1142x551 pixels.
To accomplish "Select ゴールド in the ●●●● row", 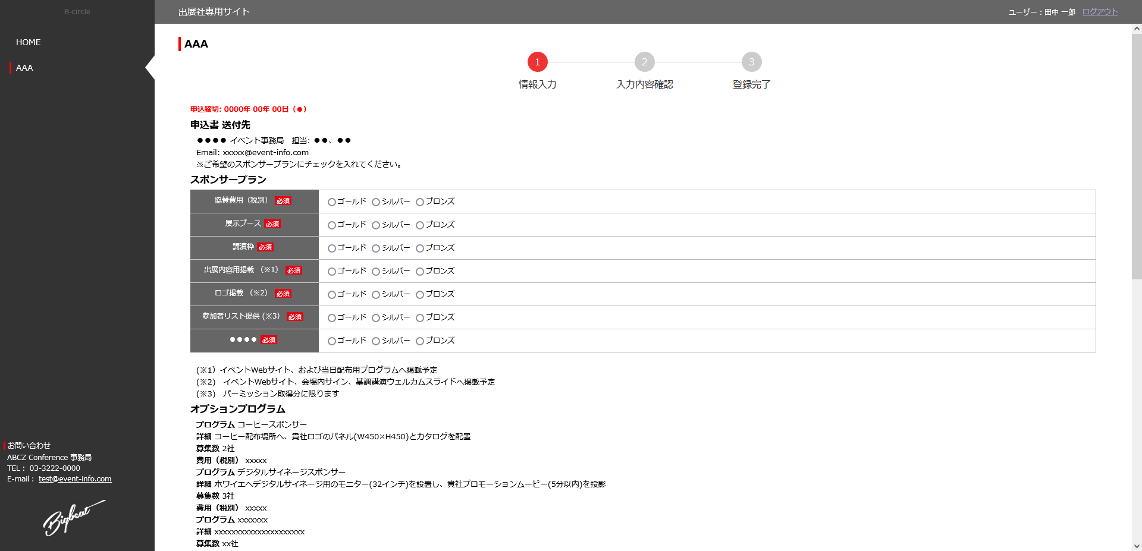I will point(332,341).
